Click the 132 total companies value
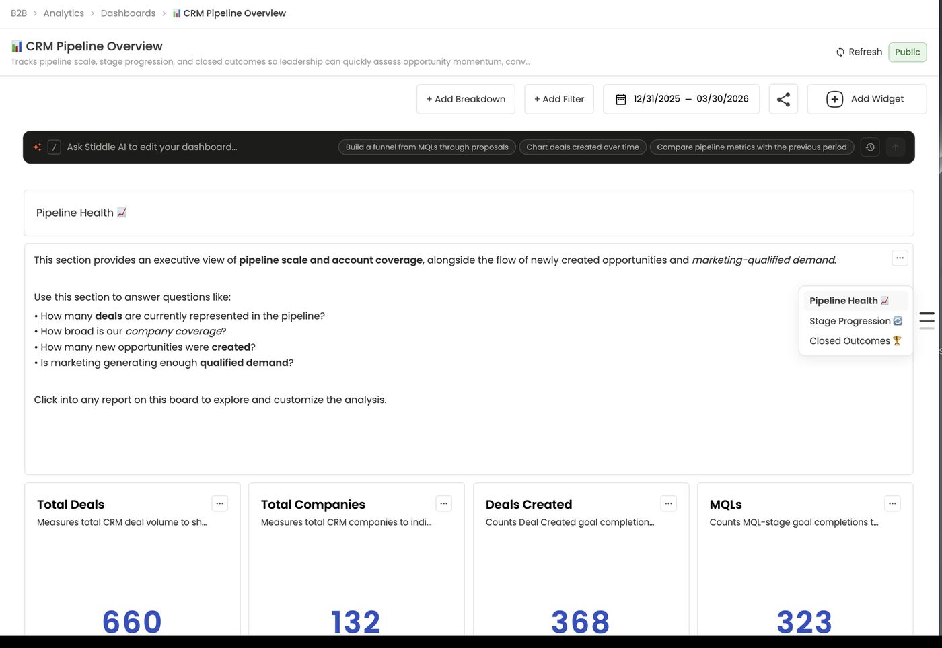942x648 pixels. [356, 622]
